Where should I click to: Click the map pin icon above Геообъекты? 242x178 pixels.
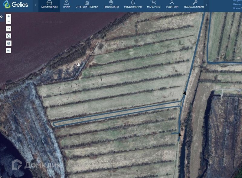111,2
